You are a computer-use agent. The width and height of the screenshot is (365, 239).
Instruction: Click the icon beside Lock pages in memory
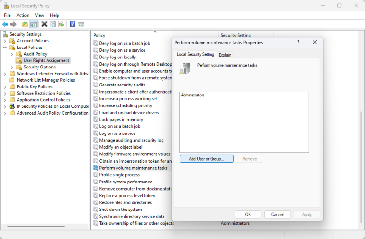point(96,119)
